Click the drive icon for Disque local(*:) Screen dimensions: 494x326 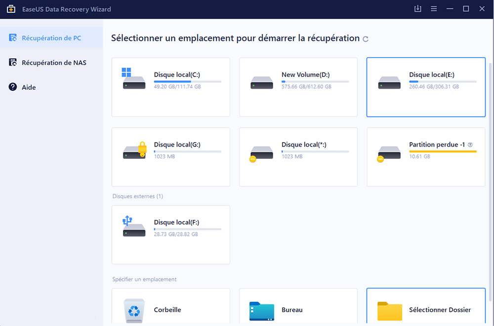click(x=261, y=154)
